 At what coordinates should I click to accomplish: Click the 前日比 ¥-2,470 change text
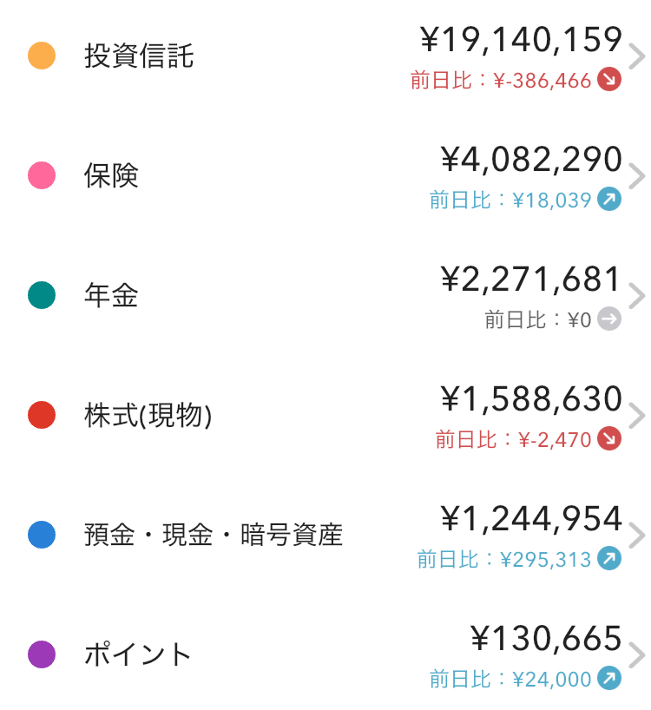tap(513, 440)
